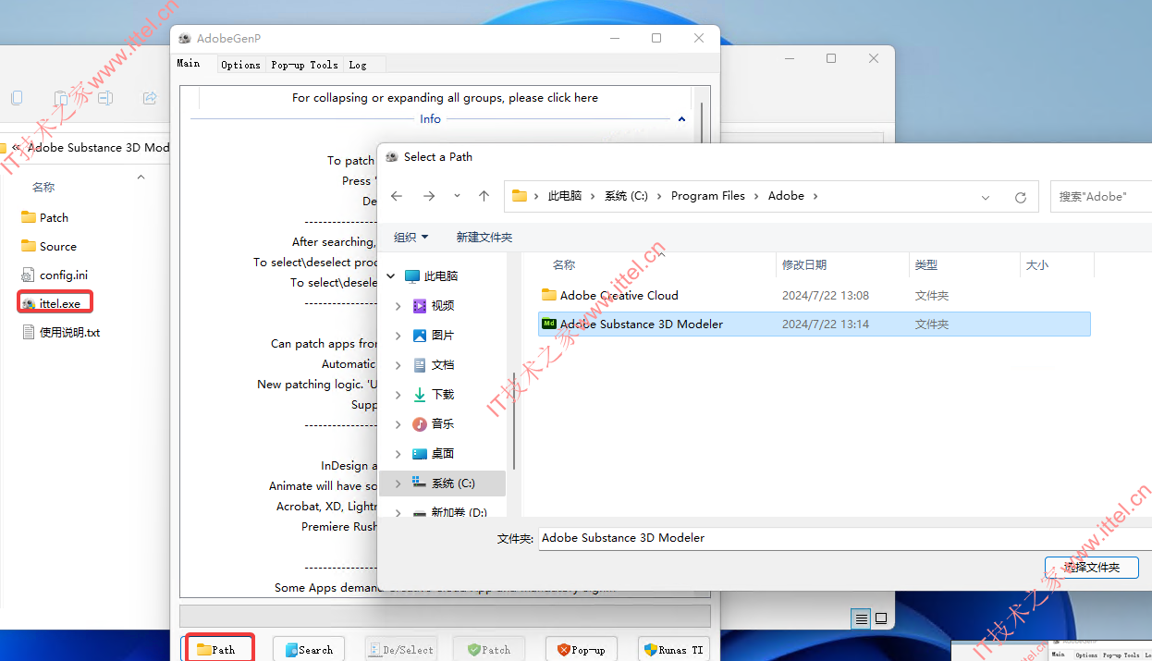
Task: Sort by the 名称 column in the dialog
Action: point(564,264)
